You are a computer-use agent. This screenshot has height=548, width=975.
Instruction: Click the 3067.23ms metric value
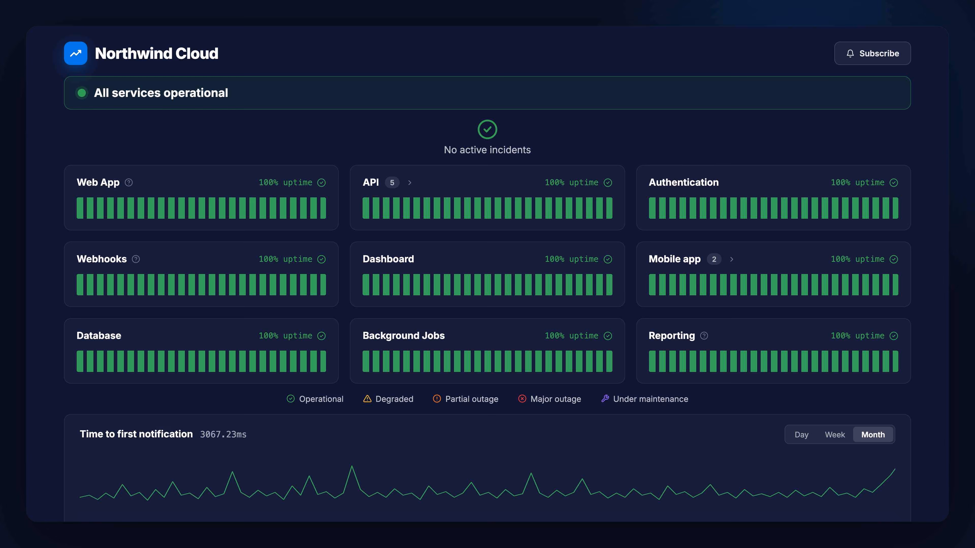[223, 435]
